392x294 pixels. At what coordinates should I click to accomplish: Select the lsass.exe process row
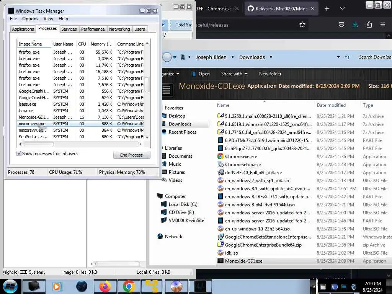[x=81, y=104]
